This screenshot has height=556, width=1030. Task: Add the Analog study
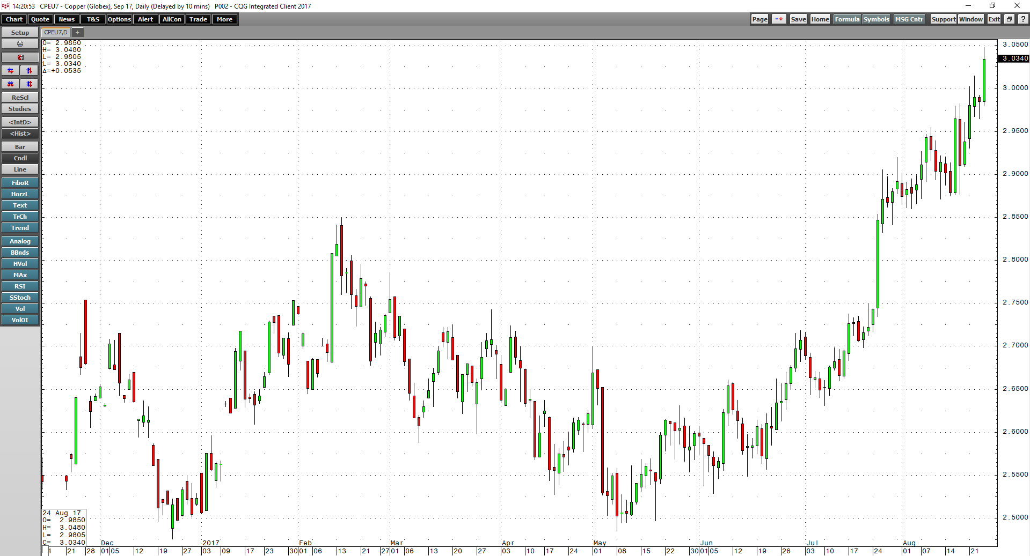tap(20, 241)
